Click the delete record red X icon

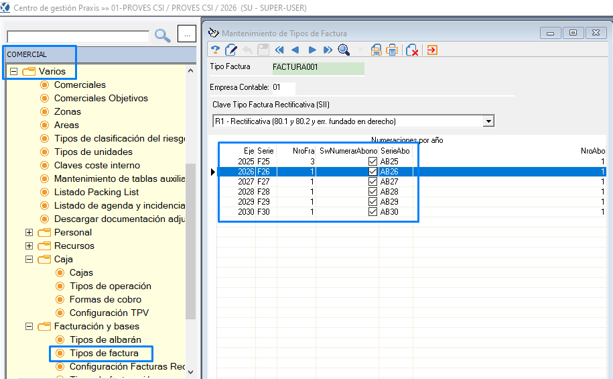[x=412, y=50]
